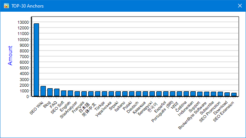Viewport: 246px width, 138px height.
Task: Click the 'Қазақша' axis label
Action: point(139,107)
